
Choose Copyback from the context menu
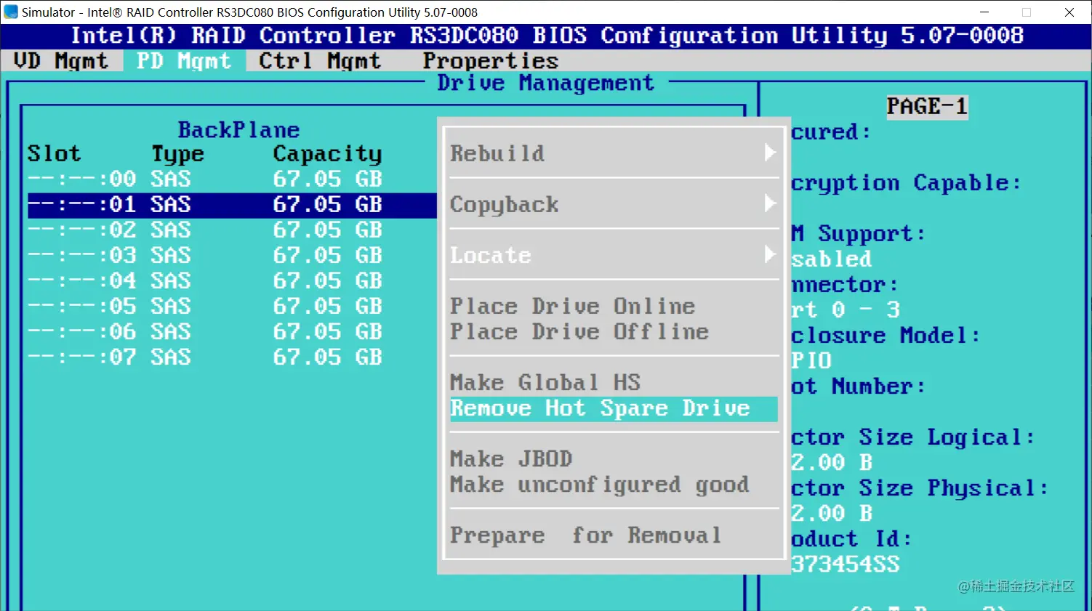(x=504, y=205)
